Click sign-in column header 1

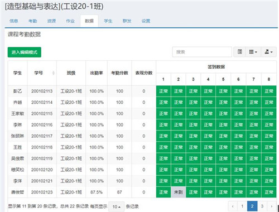[x=163, y=79]
